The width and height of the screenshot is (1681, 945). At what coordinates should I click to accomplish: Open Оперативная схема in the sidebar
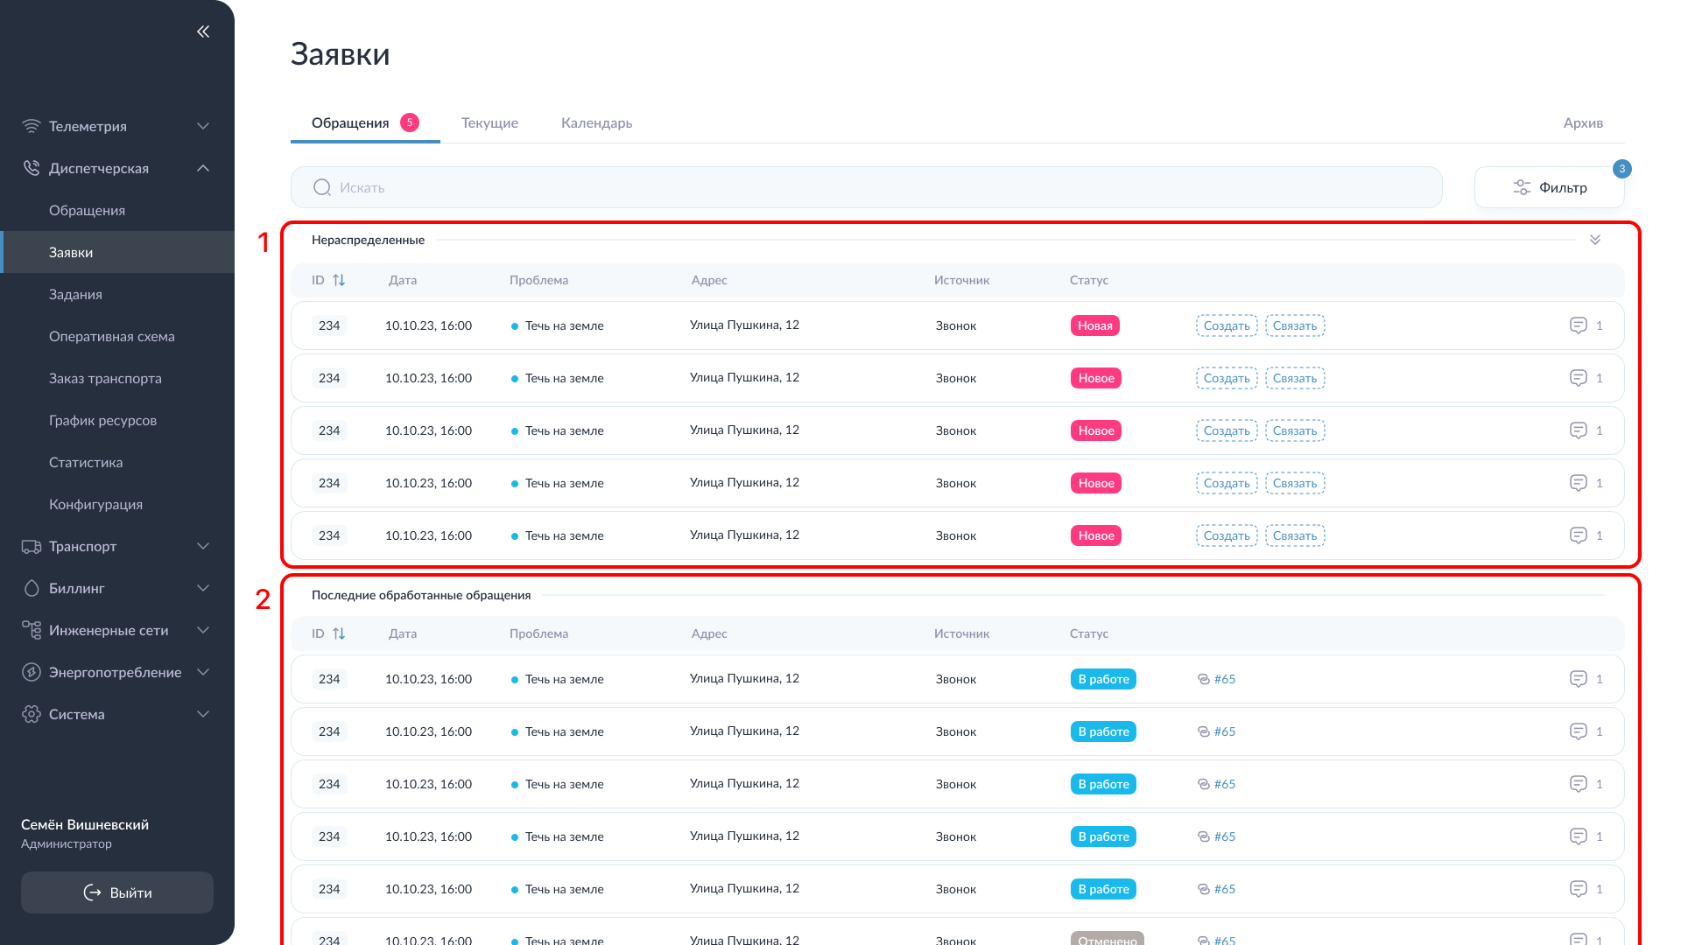point(112,336)
